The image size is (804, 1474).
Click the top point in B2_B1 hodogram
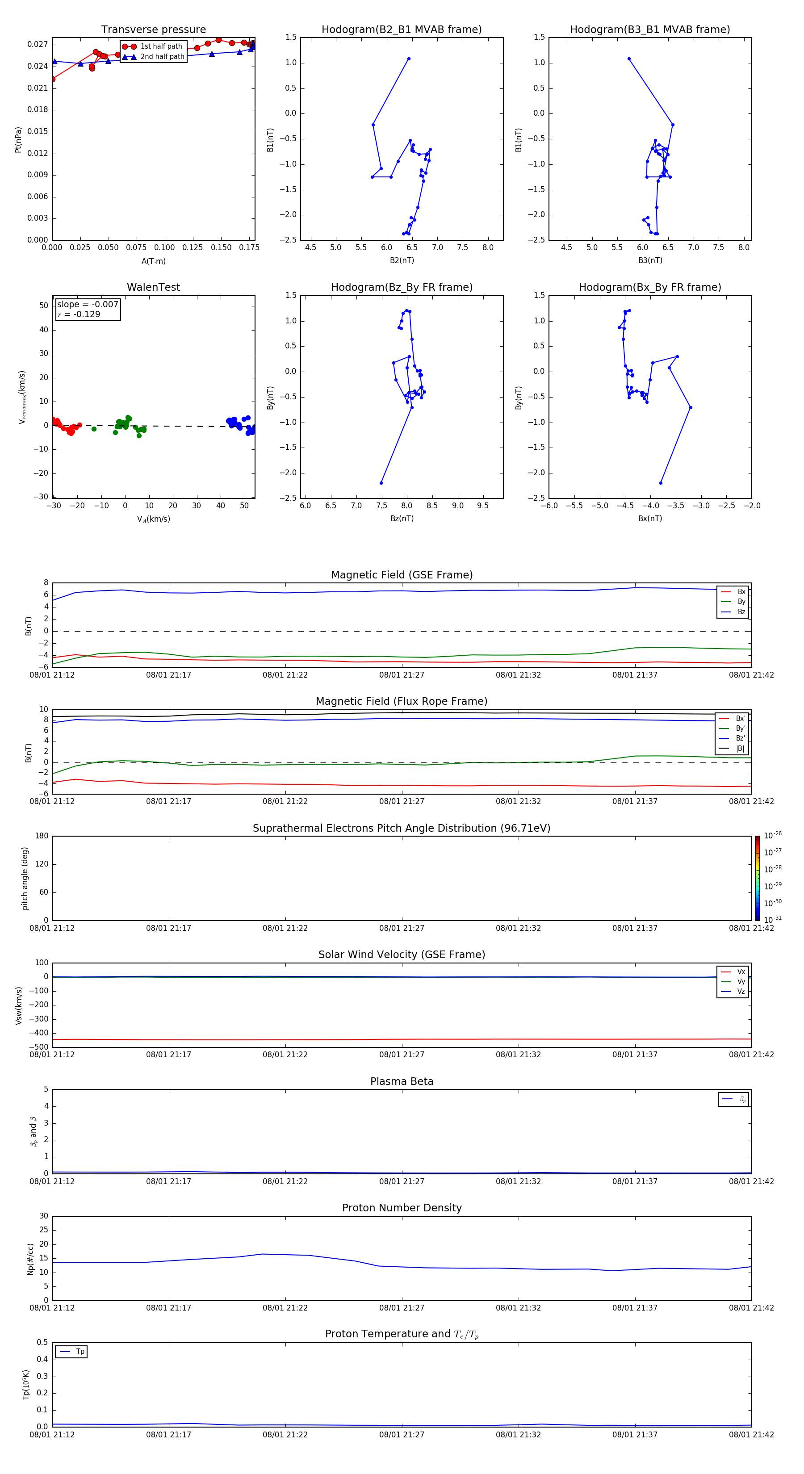point(409,59)
